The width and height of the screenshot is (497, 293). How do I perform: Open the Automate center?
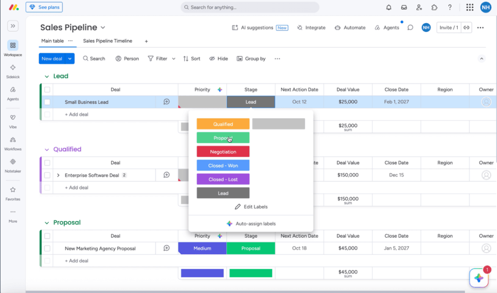350,28
